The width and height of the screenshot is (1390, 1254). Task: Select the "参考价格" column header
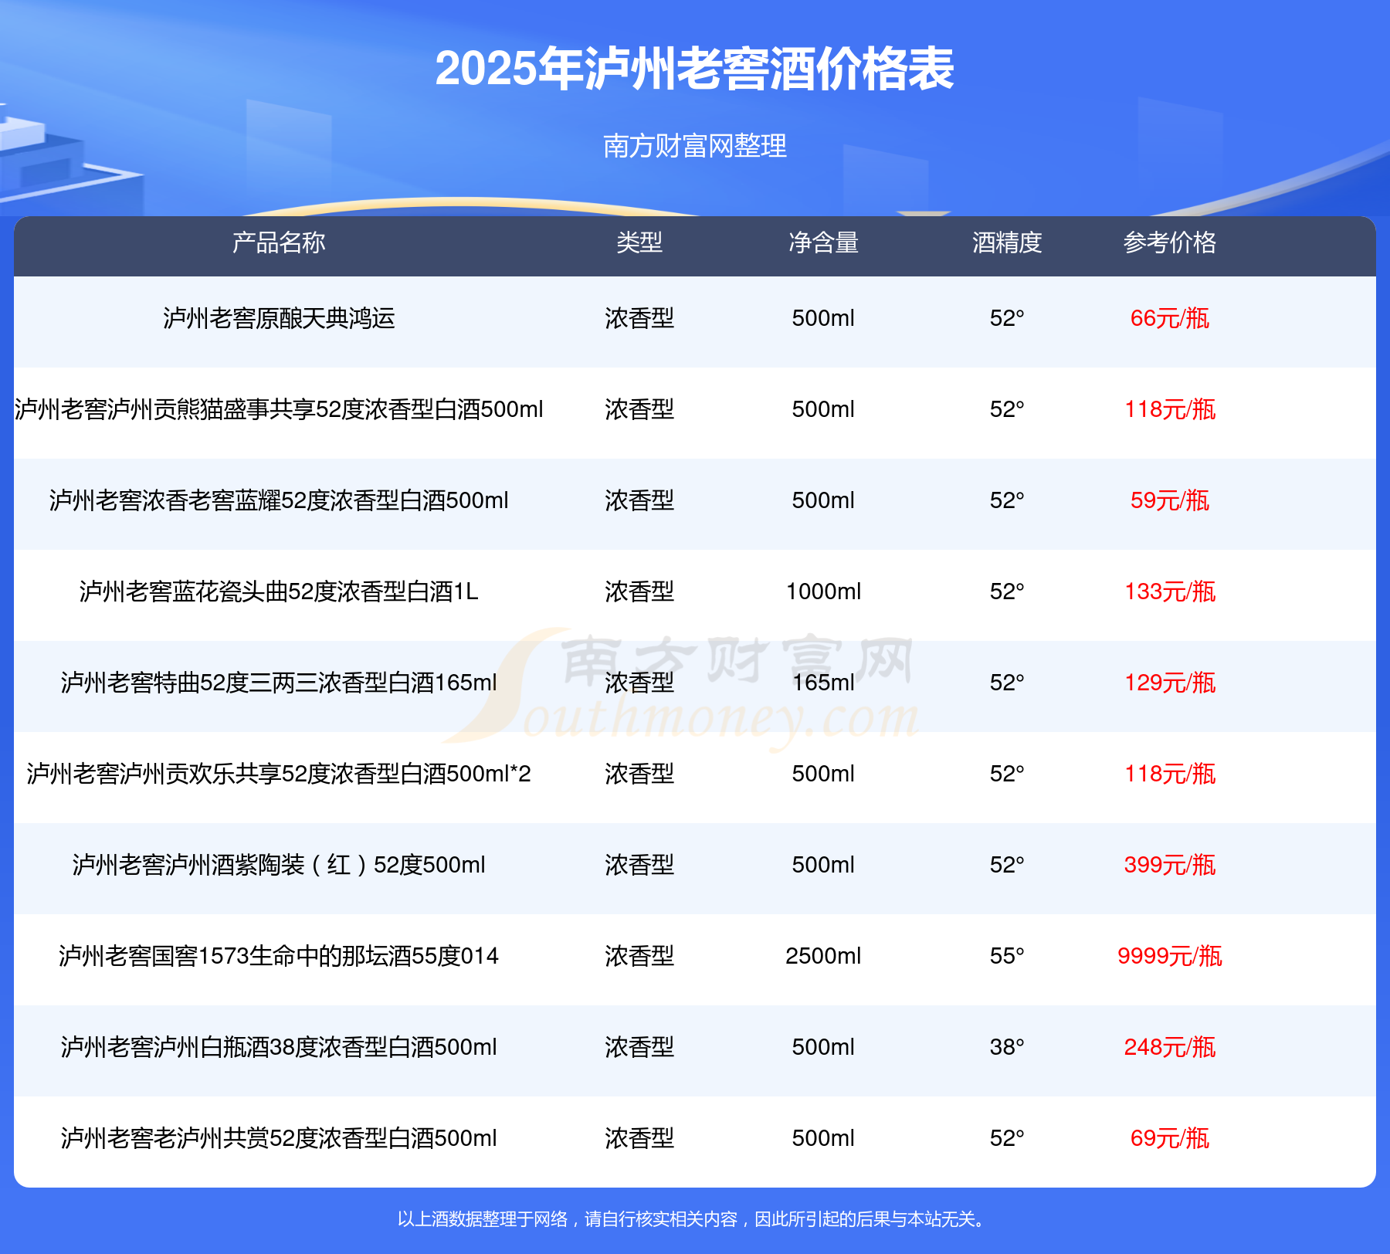[1170, 242]
